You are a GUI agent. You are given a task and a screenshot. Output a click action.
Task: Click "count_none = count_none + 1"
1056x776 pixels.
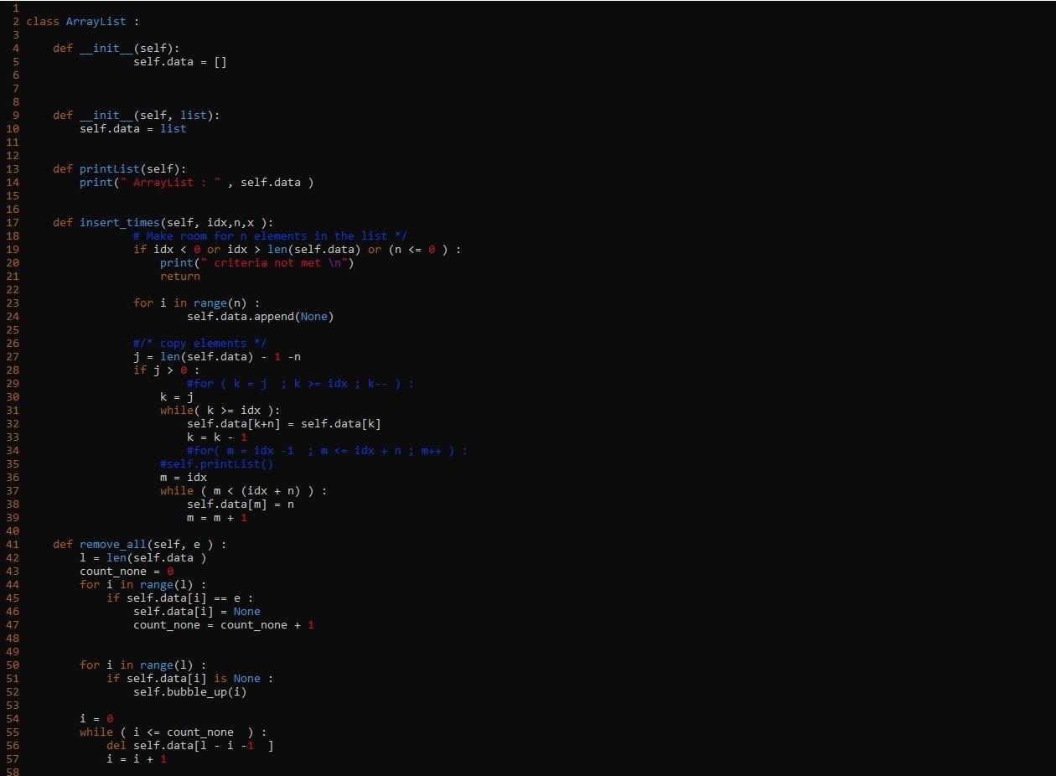click(x=224, y=625)
